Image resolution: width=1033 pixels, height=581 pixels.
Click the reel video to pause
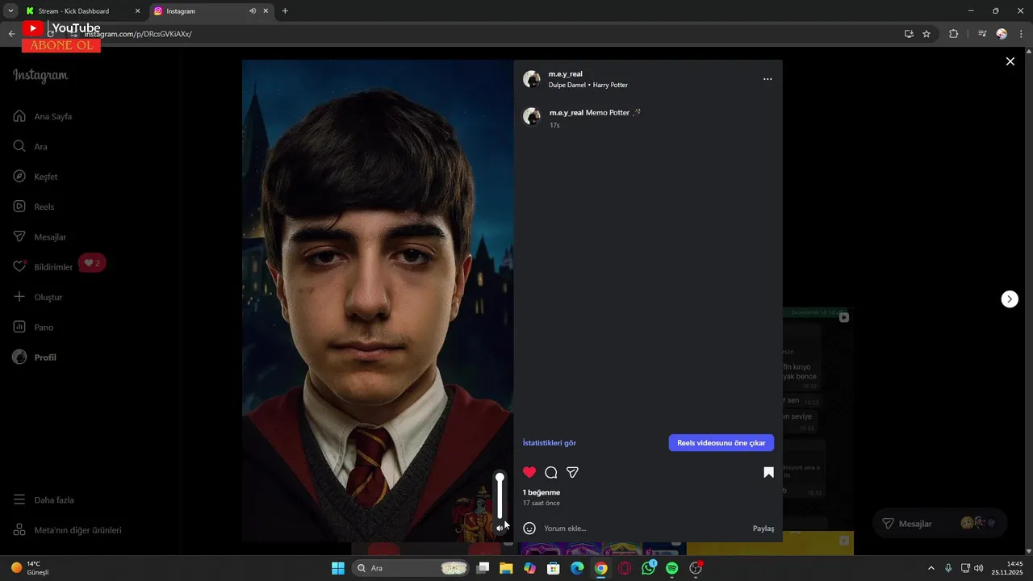(x=378, y=300)
